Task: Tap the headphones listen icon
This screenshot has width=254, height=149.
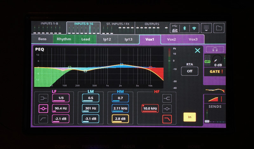Action: [x=215, y=50]
